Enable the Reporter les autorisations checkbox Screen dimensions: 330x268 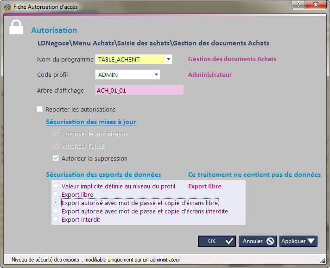click(39, 110)
